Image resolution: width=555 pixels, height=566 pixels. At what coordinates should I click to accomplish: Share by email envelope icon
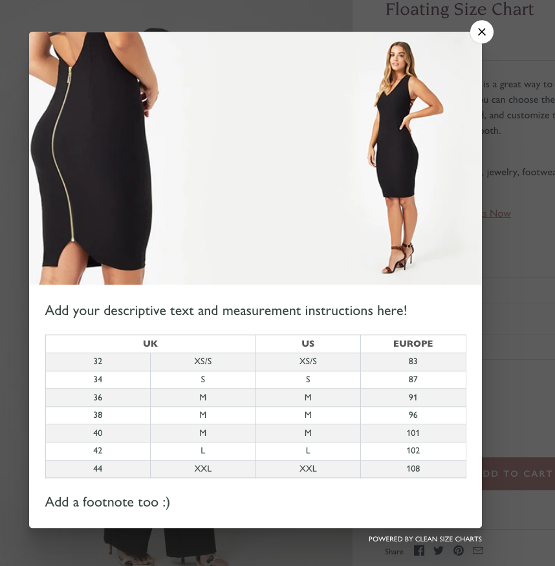click(478, 550)
